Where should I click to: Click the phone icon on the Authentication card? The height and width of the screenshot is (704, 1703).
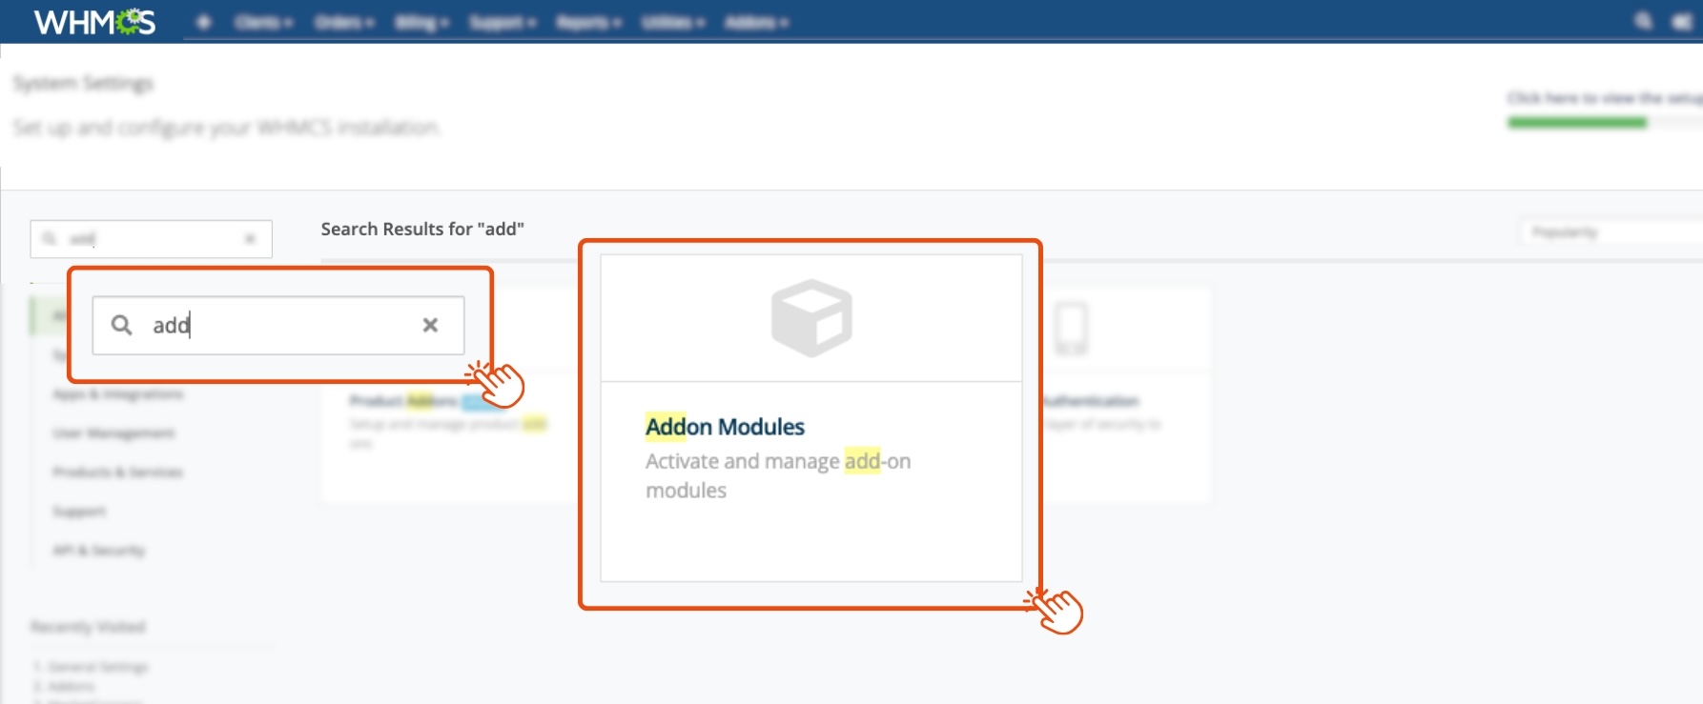[x=1071, y=329]
